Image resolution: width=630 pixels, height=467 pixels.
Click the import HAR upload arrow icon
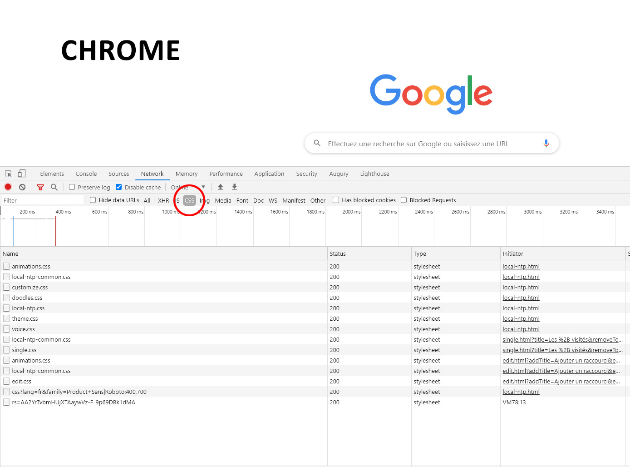pyautogui.click(x=221, y=187)
